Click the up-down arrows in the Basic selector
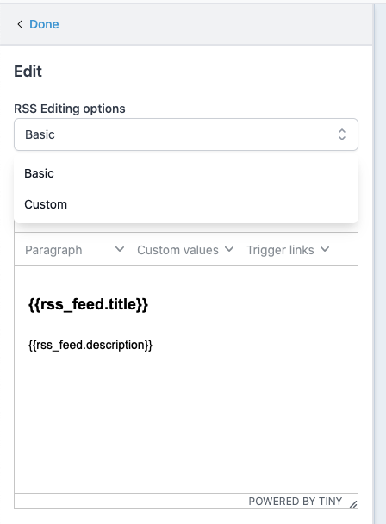The width and height of the screenshot is (386, 524). click(341, 134)
